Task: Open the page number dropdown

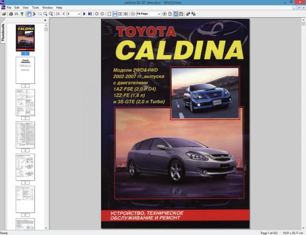Action: (x=79, y=14)
